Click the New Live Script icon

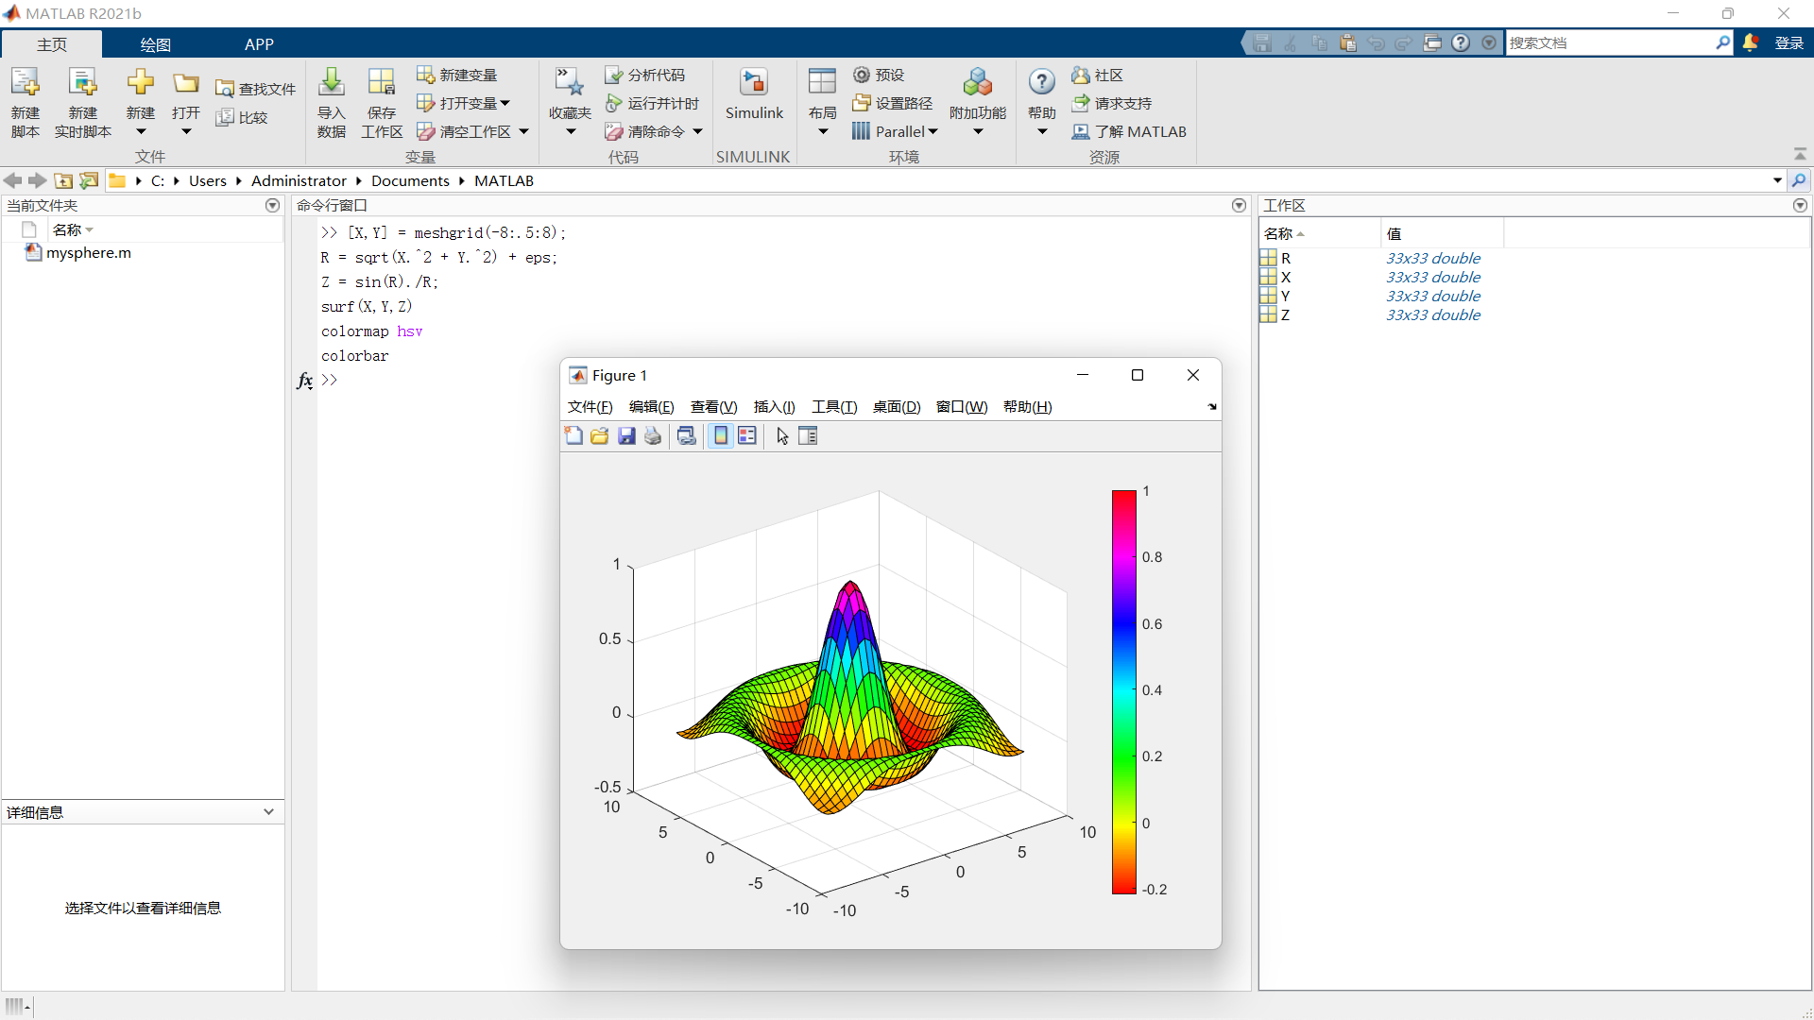click(x=83, y=83)
